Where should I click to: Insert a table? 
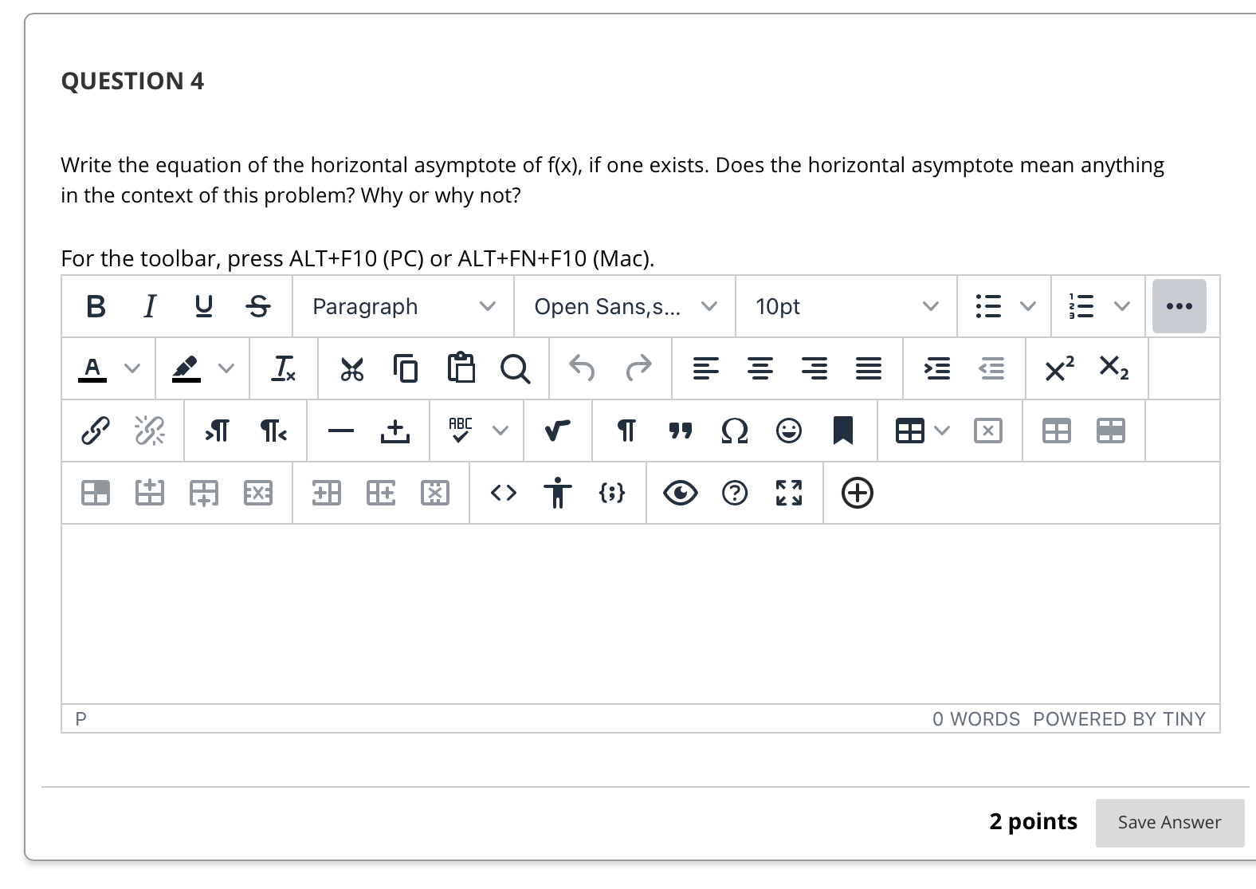[x=910, y=431]
